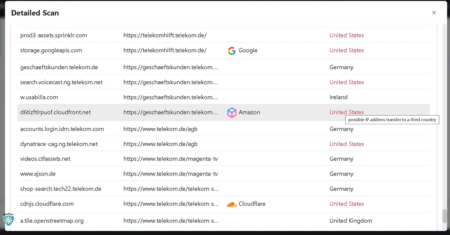Select shop-search.tech22.telekom.de entry
Screen dimensions: 450x235
[61, 189]
